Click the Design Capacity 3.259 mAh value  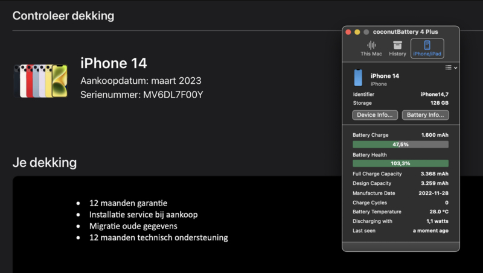[434, 183]
